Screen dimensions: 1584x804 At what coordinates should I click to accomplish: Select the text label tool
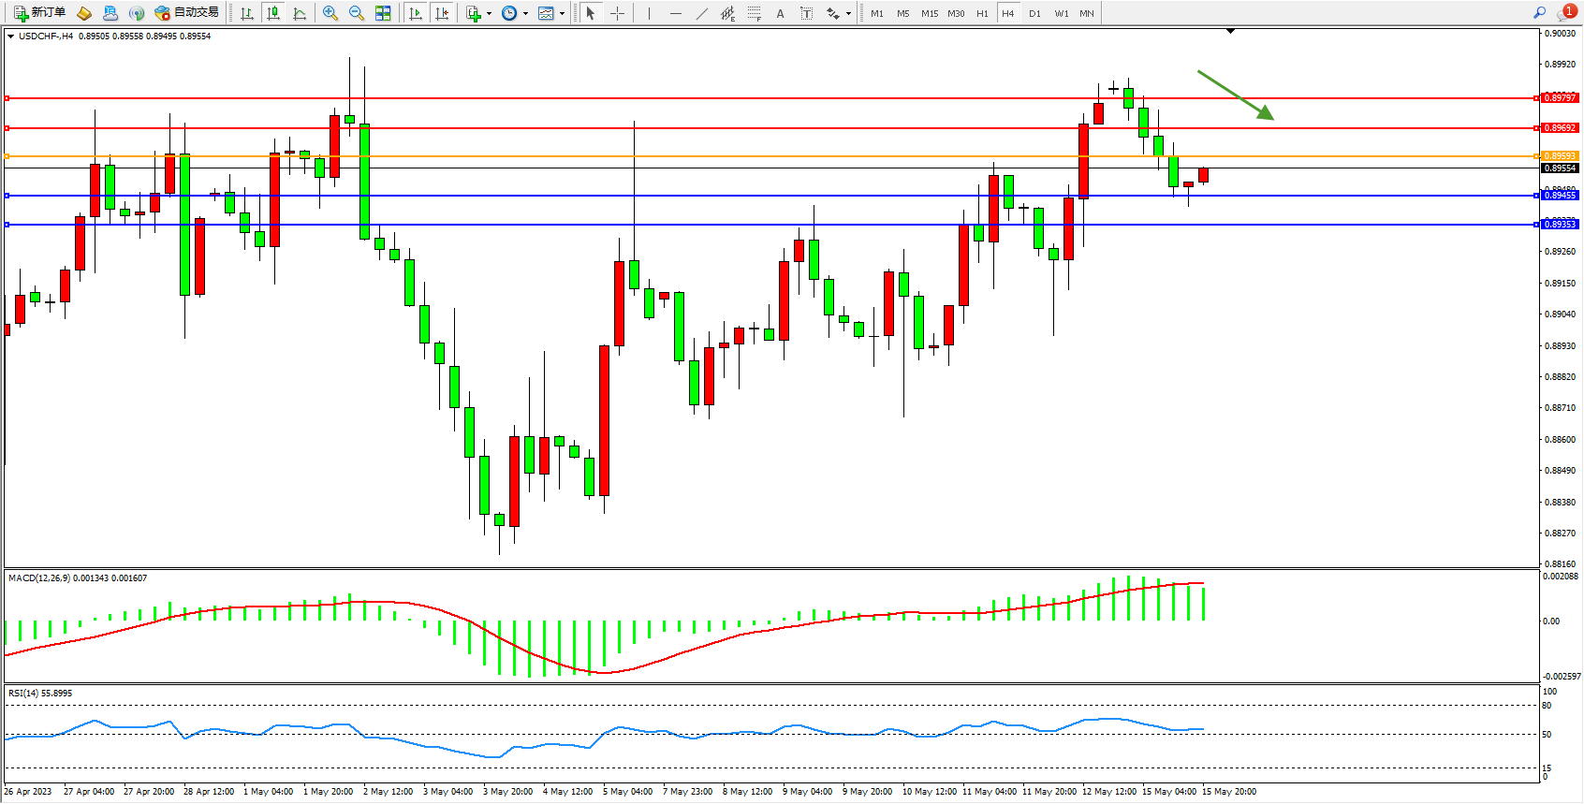tap(807, 13)
